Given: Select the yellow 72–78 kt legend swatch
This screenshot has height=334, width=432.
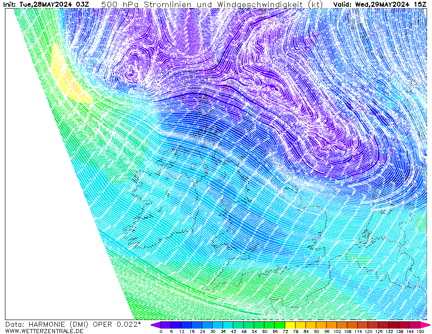Looking at the screenshot, I should coord(290,325).
